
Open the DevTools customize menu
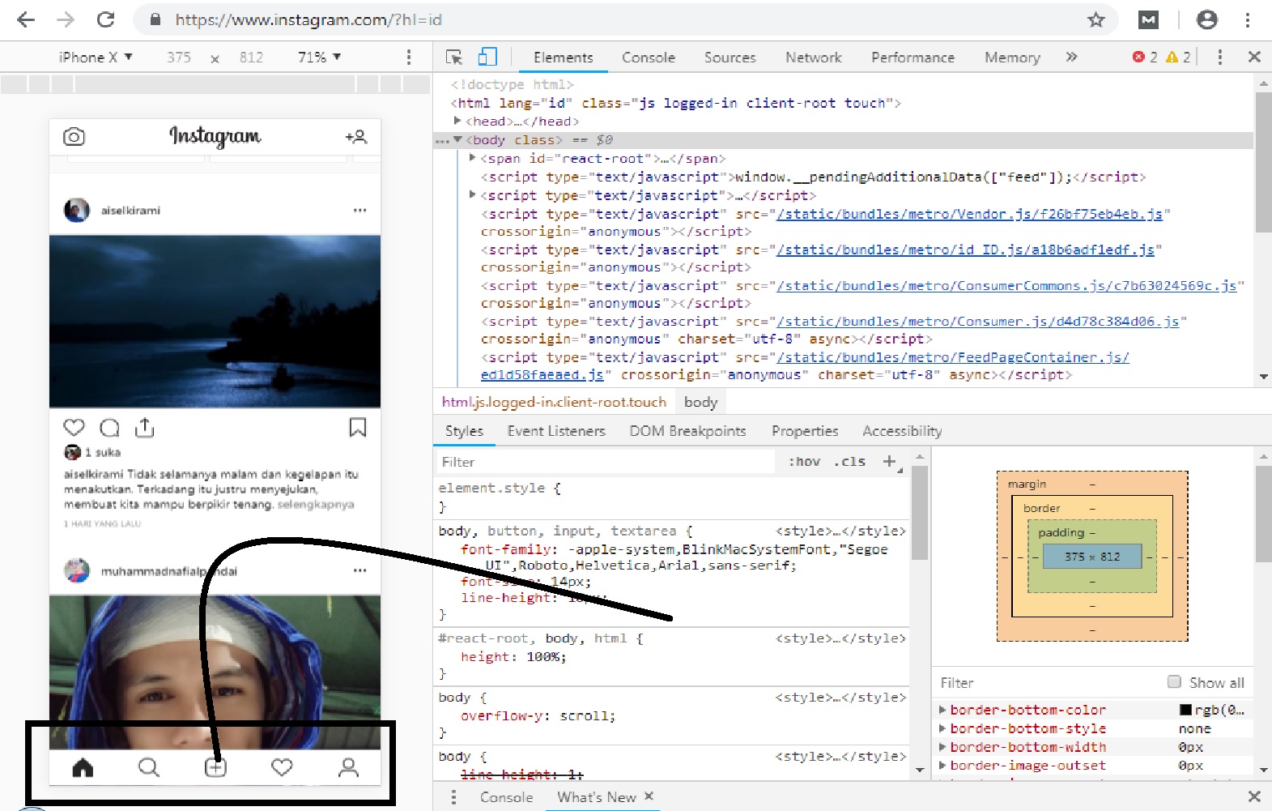(1220, 57)
